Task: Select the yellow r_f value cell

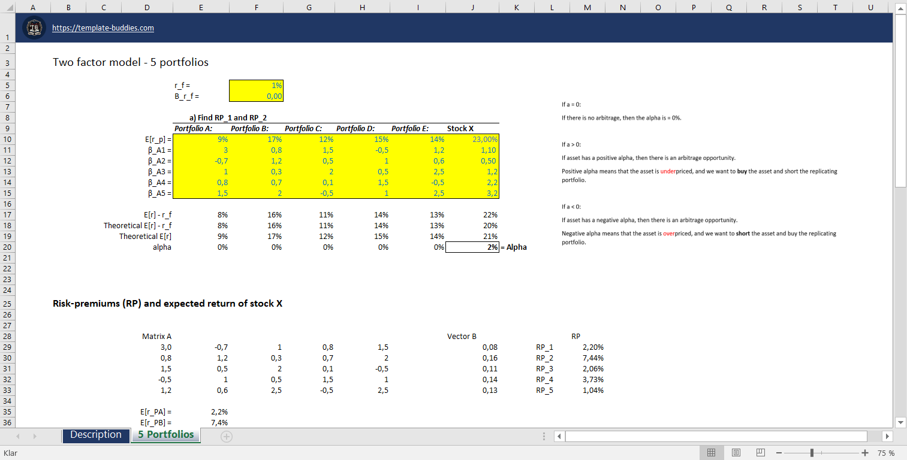Action: 256,85
